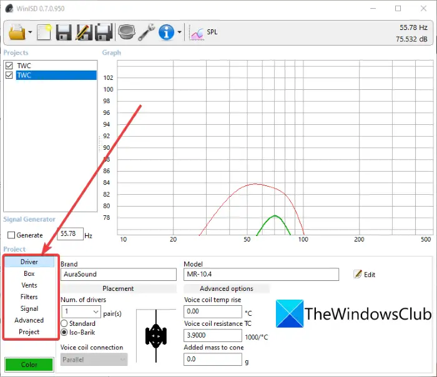This screenshot has width=437, height=377.
Task: Click the WinISD title bar app icon
Action: (9, 9)
